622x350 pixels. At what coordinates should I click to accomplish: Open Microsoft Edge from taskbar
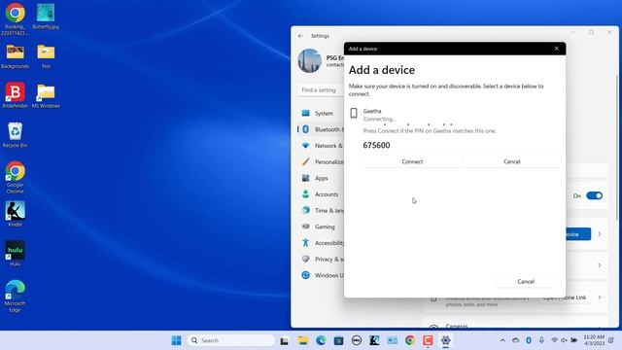click(x=321, y=340)
